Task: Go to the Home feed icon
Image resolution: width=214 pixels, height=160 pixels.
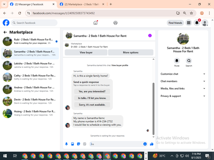Action: tap(95, 23)
